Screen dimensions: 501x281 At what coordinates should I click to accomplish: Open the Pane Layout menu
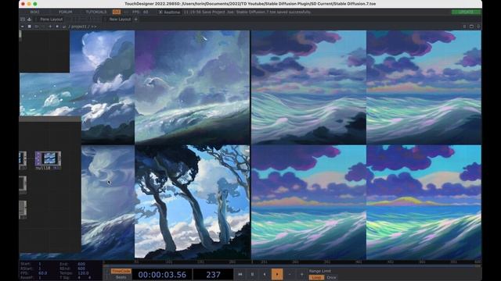coord(52,20)
